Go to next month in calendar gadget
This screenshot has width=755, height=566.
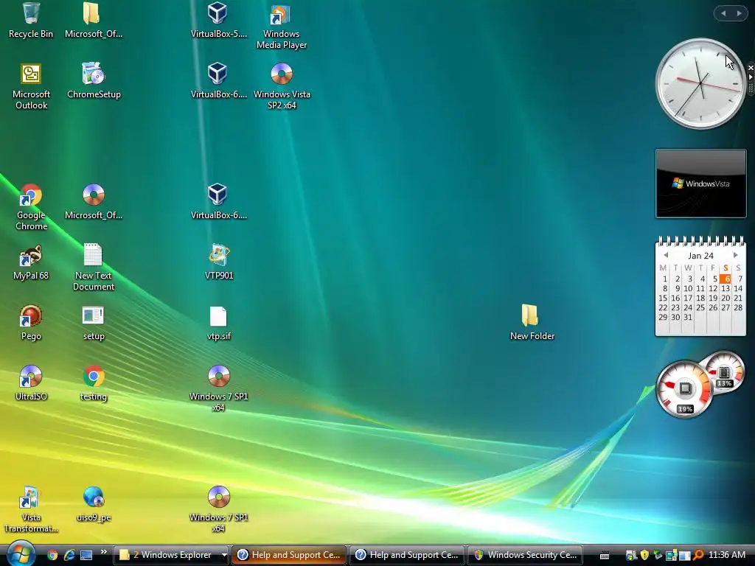pyautogui.click(x=735, y=255)
